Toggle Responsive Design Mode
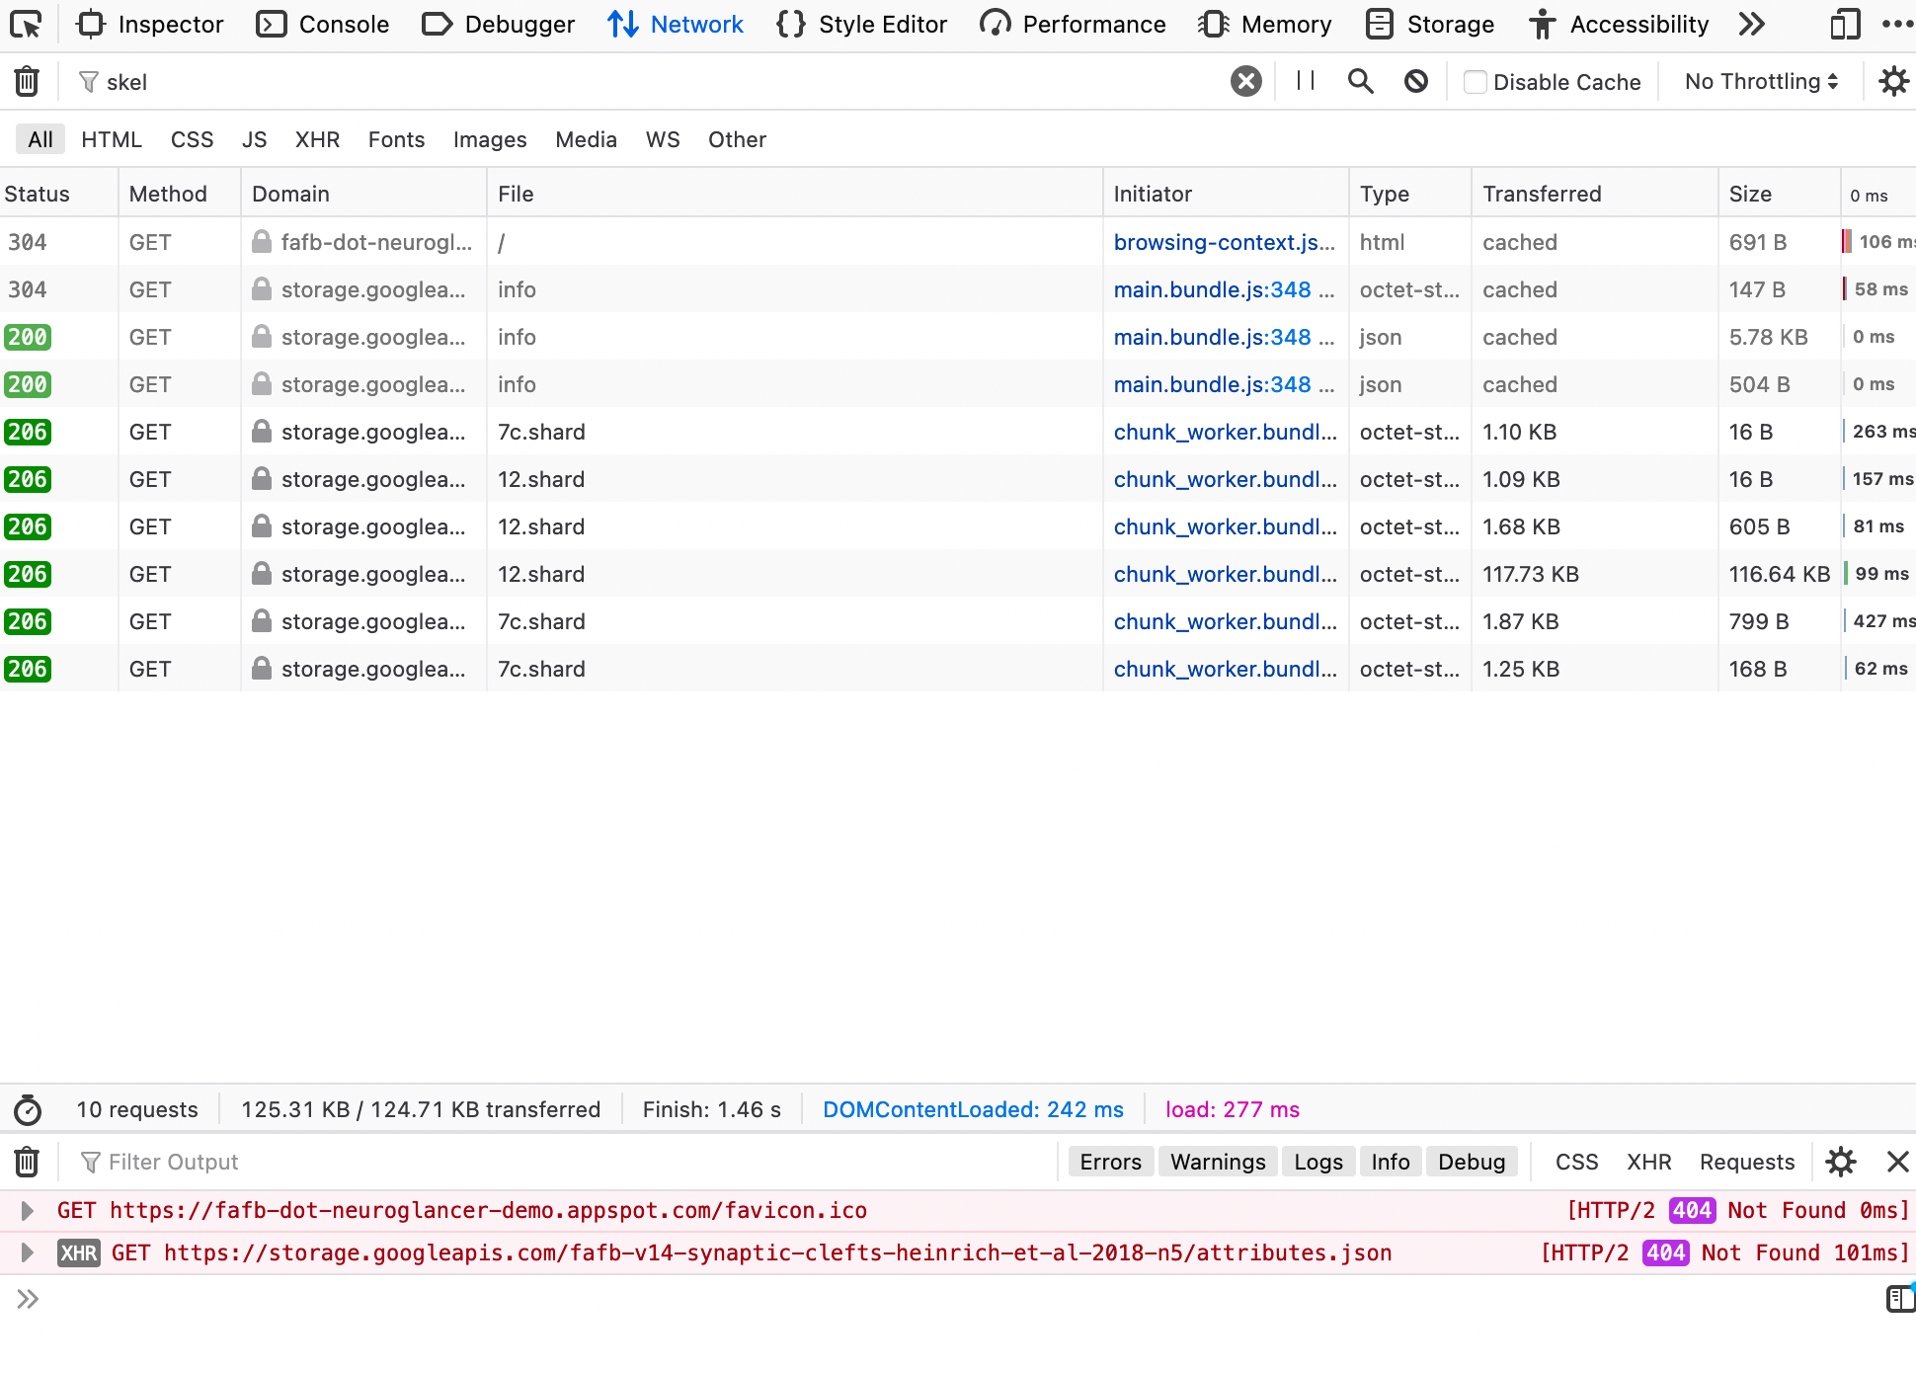This screenshot has height=1373, width=1916. [1845, 24]
